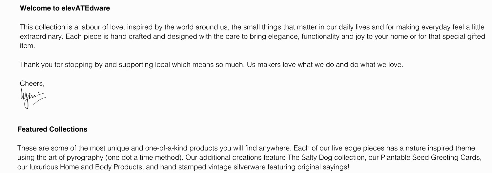Click the "Thank you for stopping by" sentence
The image size is (492, 173).
pos(61,65)
